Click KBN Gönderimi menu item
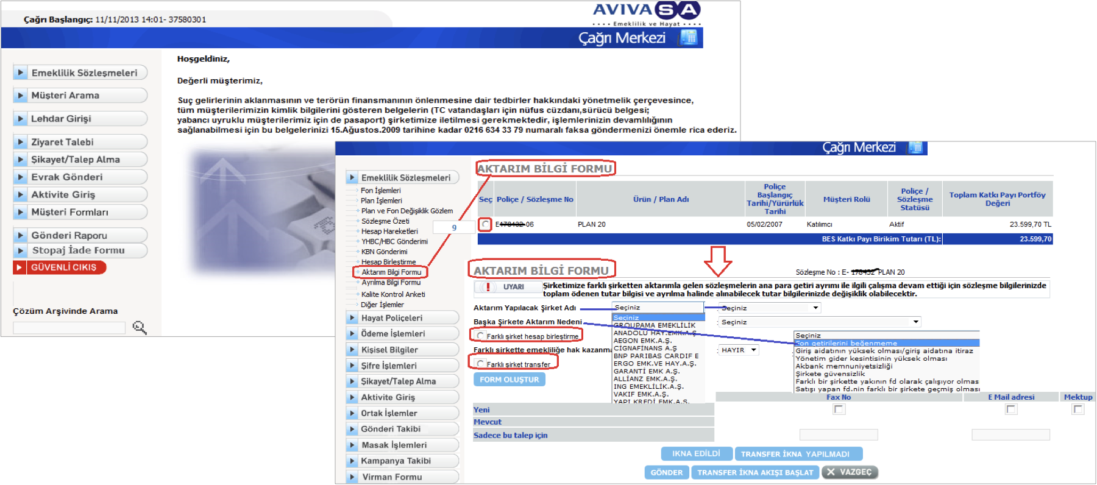 [384, 252]
